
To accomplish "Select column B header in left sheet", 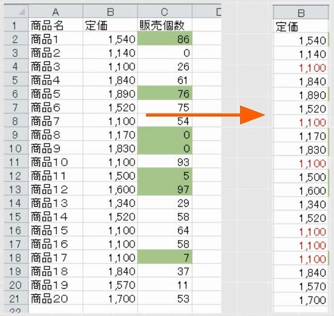I will [x=110, y=12].
